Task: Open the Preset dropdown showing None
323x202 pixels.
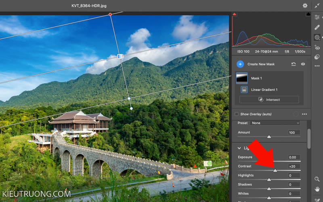Action: click(x=275, y=123)
